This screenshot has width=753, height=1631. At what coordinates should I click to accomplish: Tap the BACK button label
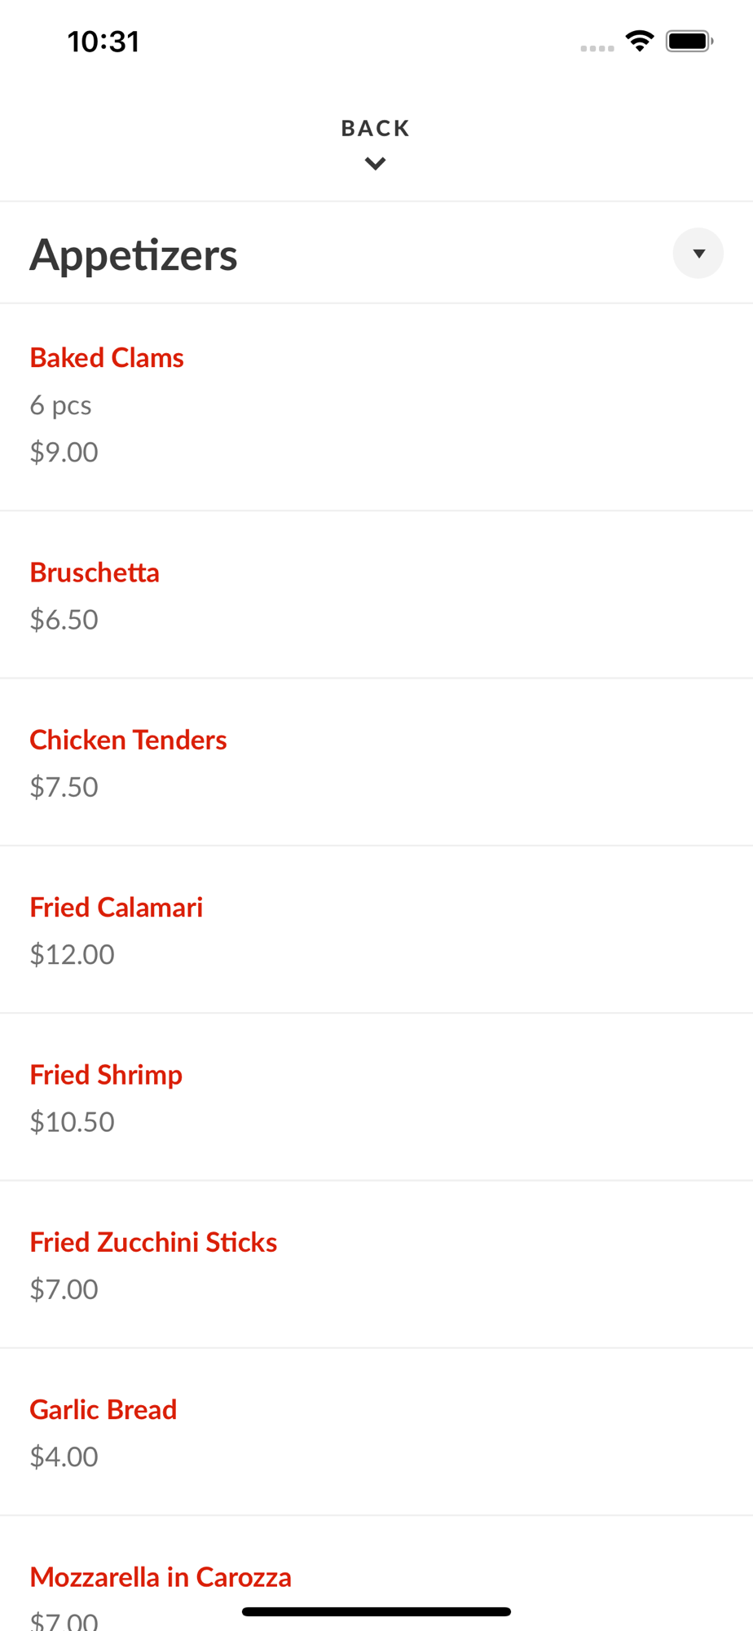tap(375, 128)
